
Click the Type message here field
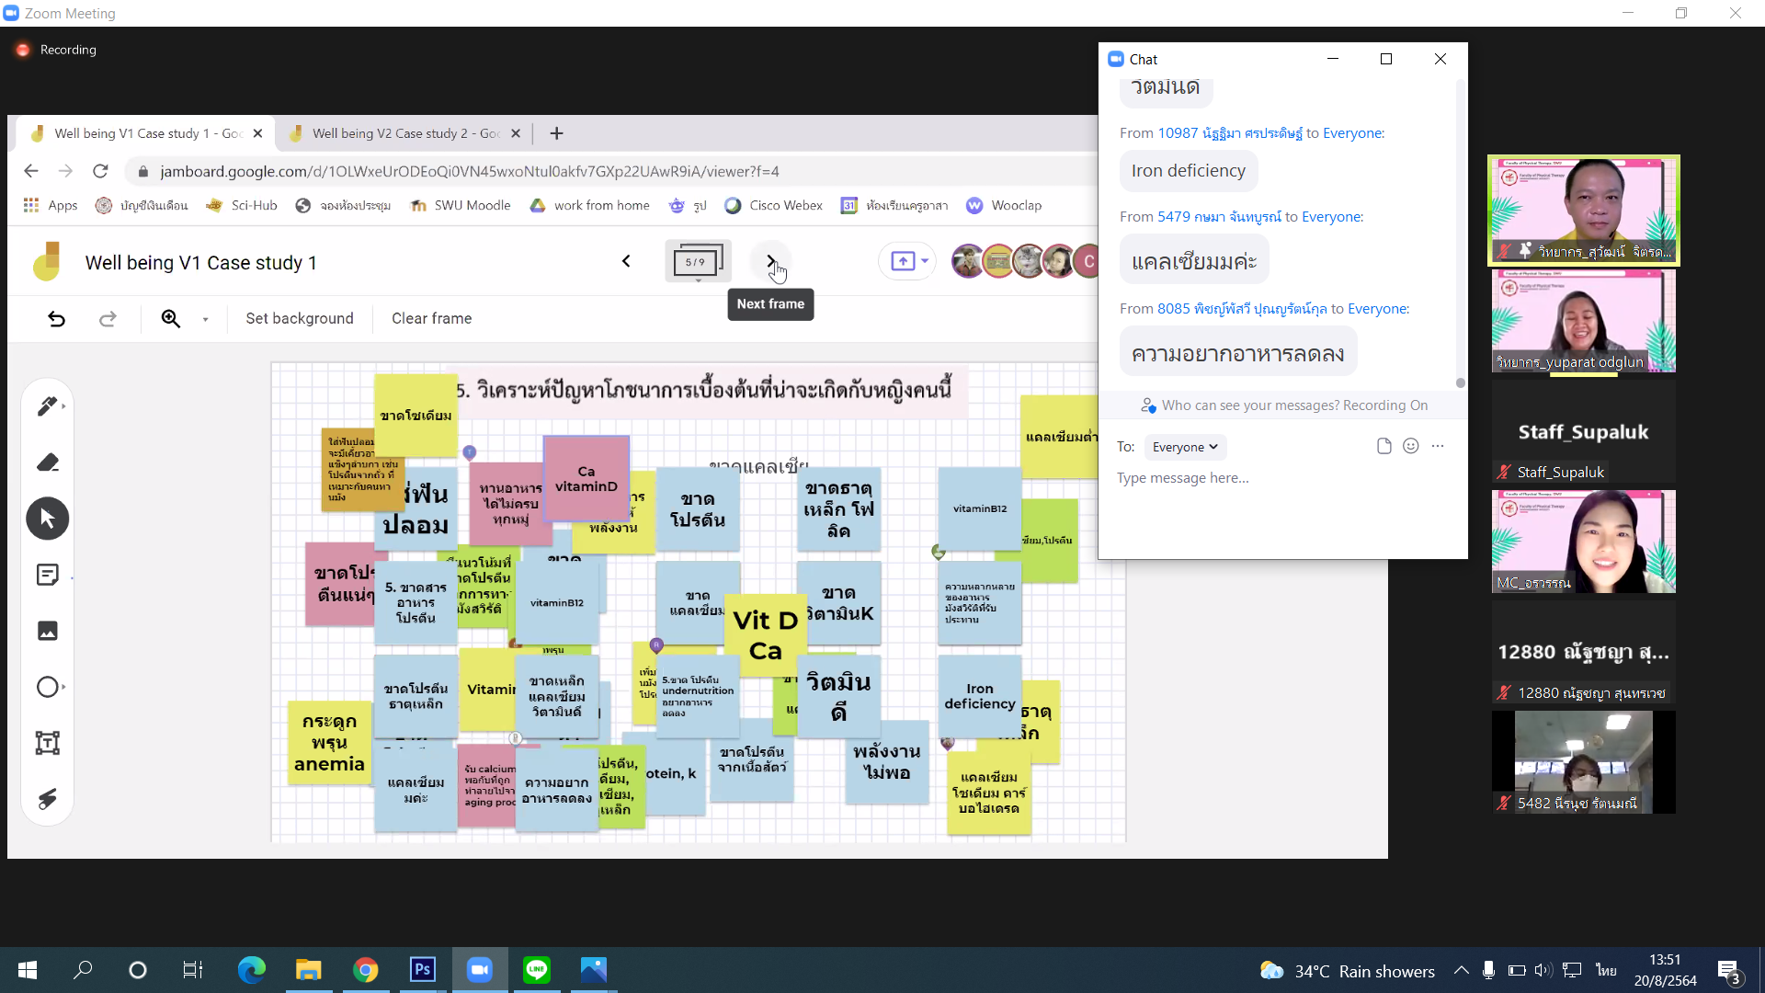click(x=1278, y=478)
